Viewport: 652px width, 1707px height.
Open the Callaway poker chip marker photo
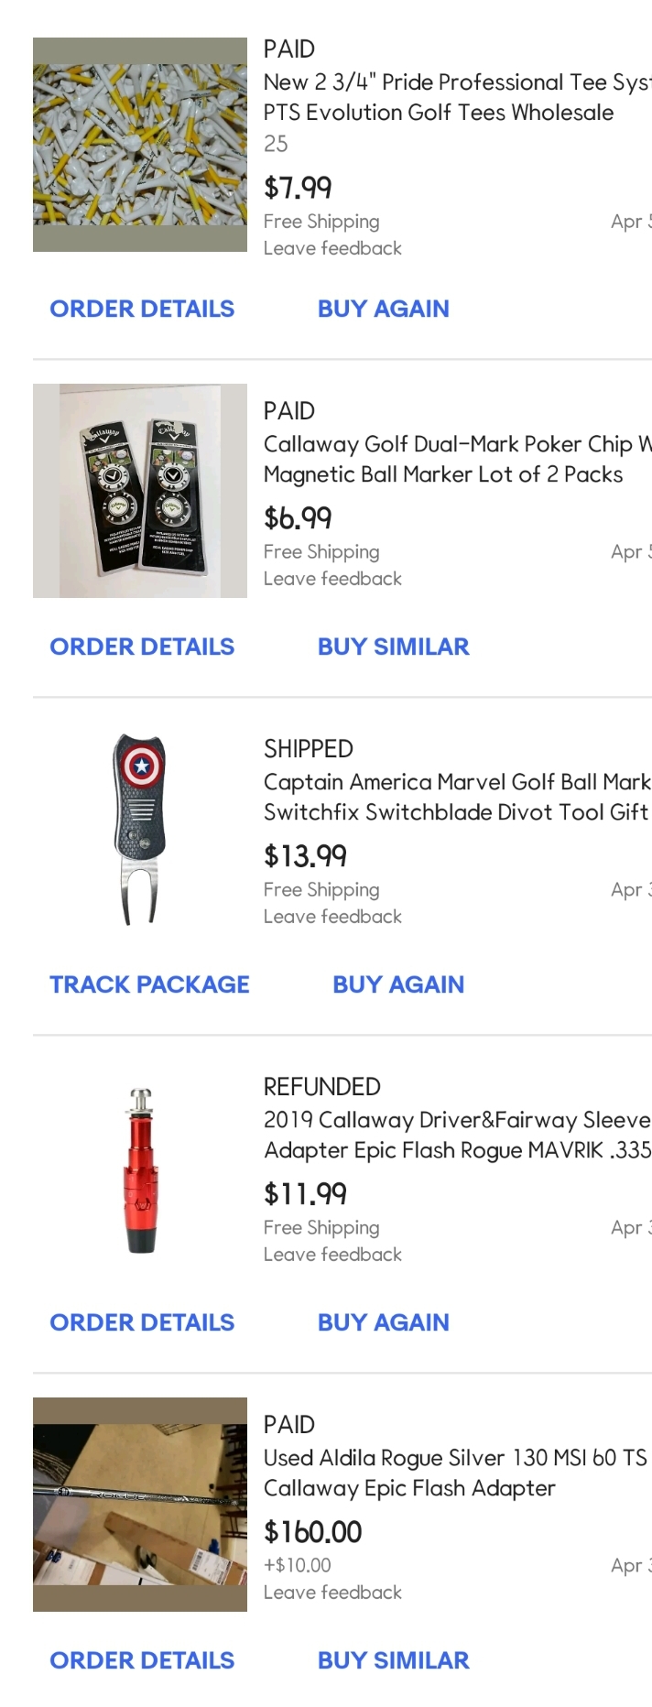pyautogui.click(x=140, y=491)
